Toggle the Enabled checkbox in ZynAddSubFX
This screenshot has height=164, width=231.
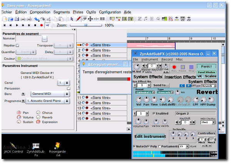[154, 114]
